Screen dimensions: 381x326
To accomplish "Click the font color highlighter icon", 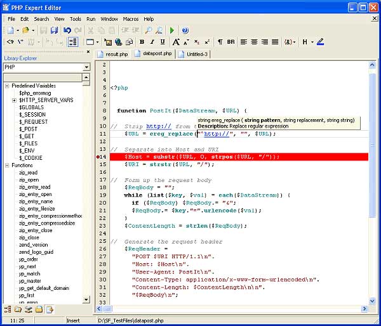I will (320, 42).
